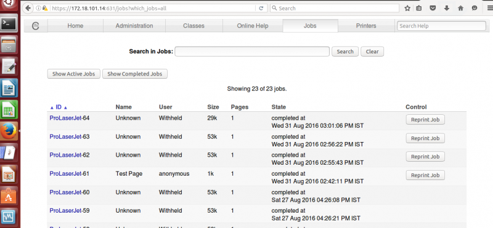This screenshot has width=493, height=228.
Task: Open the ProLaserJet link in row 64
Action: [x=65, y=118]
